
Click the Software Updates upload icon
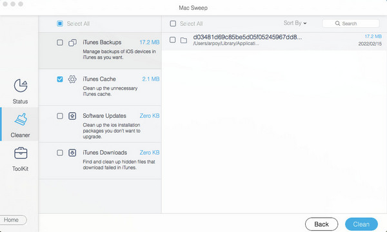click(72, 116)
